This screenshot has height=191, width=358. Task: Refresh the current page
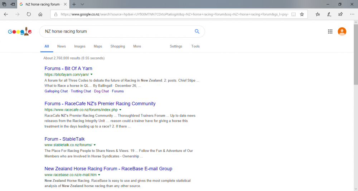29,14
